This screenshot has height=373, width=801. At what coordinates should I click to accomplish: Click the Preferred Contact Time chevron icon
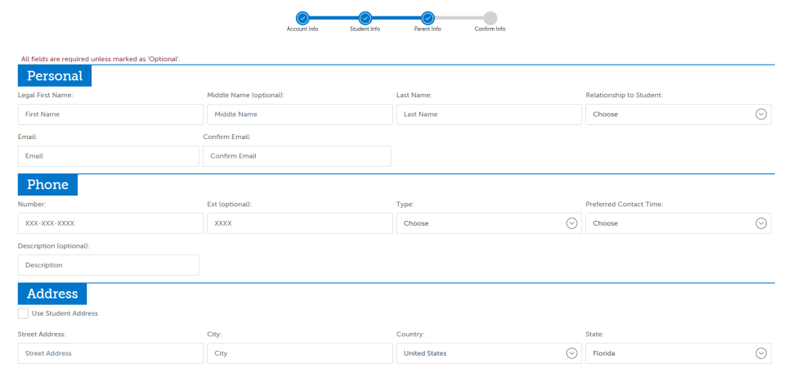[x=761, y=223]
